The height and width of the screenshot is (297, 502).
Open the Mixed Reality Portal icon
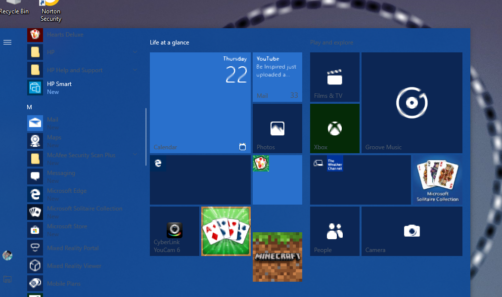[x=35, y=248]
